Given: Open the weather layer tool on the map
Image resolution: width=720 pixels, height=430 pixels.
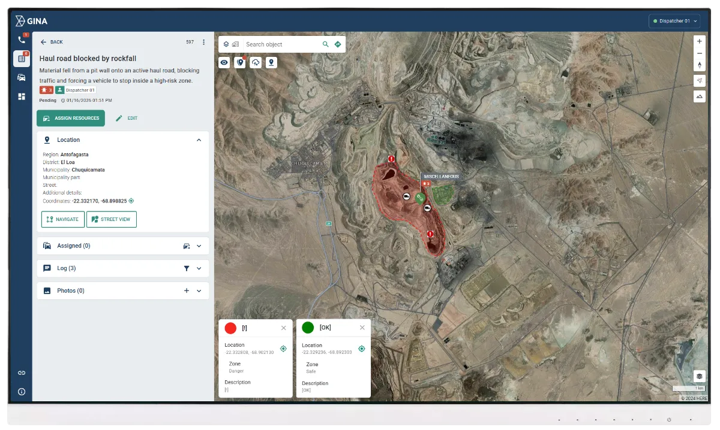Looking at the screenshot, I should [255, 62].
